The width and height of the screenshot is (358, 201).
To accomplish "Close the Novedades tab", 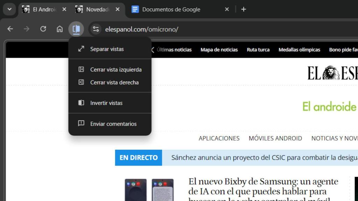I will tap(117, 9).
